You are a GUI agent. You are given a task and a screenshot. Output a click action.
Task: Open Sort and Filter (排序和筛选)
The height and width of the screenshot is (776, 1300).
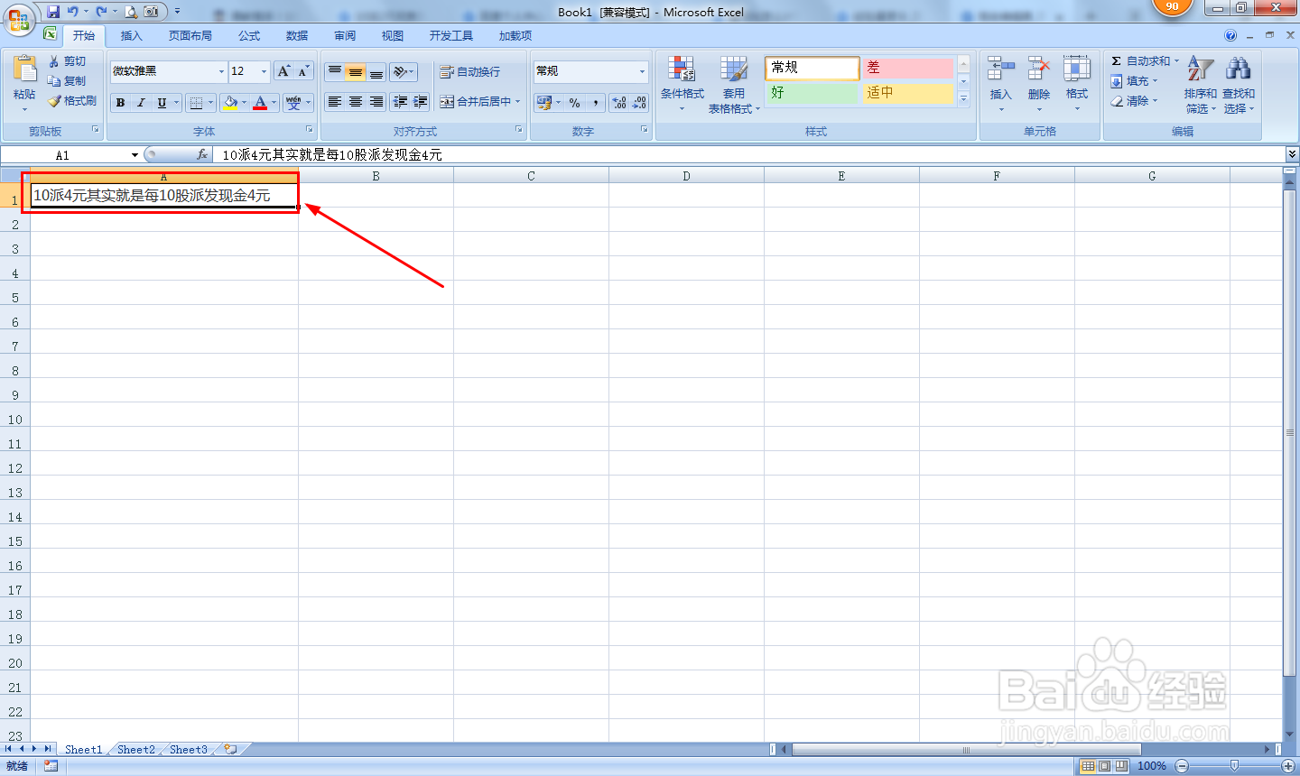[1200, 84]
